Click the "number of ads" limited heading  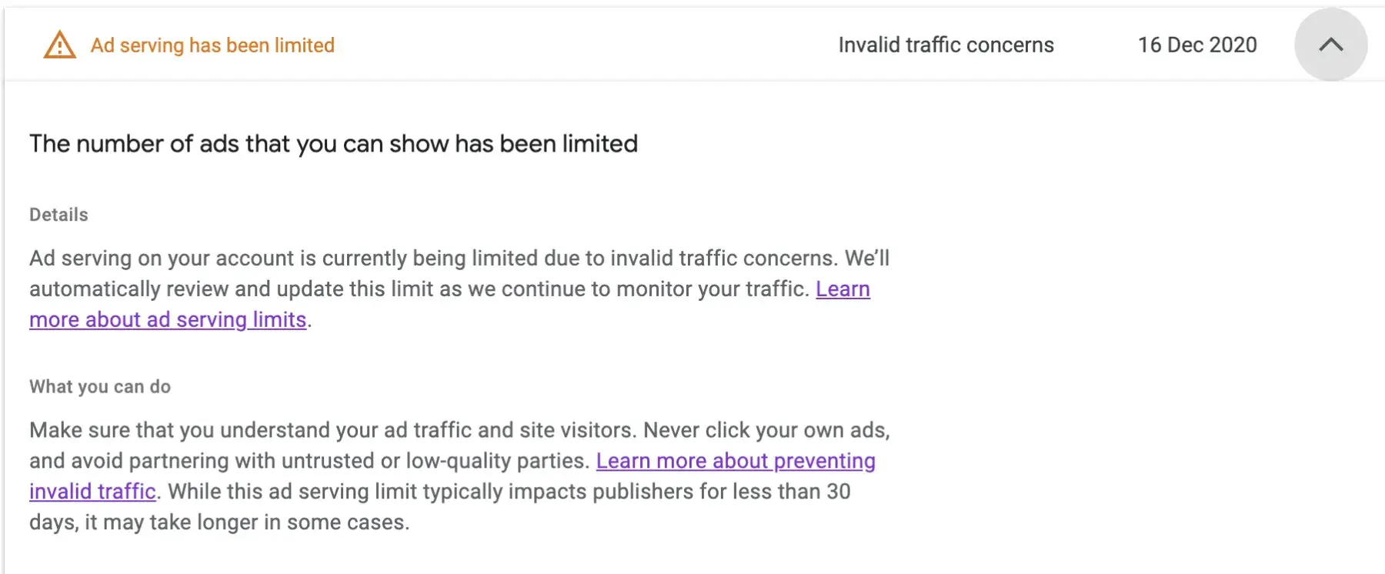[333, 144]
